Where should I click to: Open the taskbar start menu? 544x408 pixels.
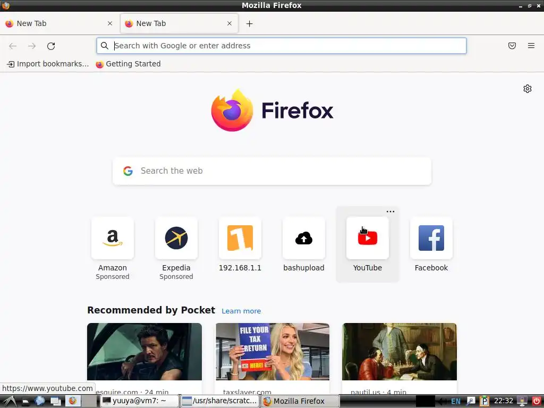[x=9, y=401]
